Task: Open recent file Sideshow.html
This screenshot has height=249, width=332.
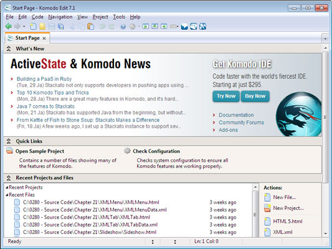Action: click(x=90, y=232)
